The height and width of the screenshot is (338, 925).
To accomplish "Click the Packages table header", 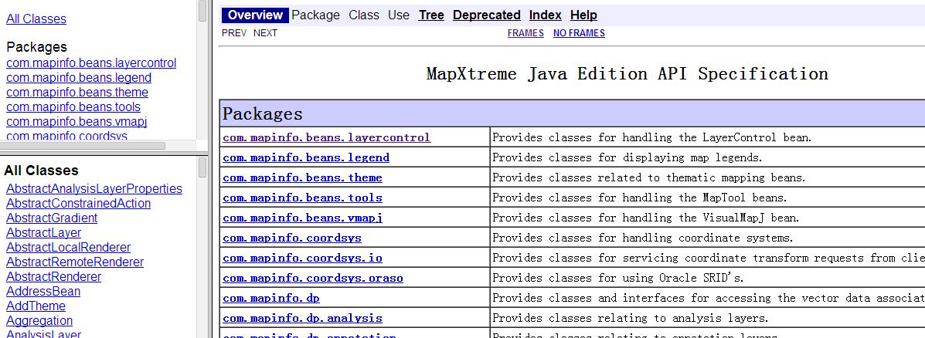I will [x=572, y=113].
